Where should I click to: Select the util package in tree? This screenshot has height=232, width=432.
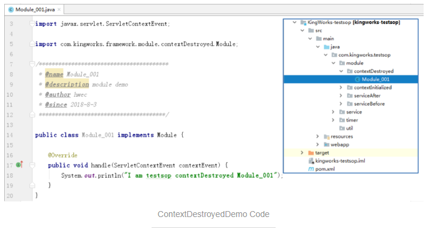point(349,129)
